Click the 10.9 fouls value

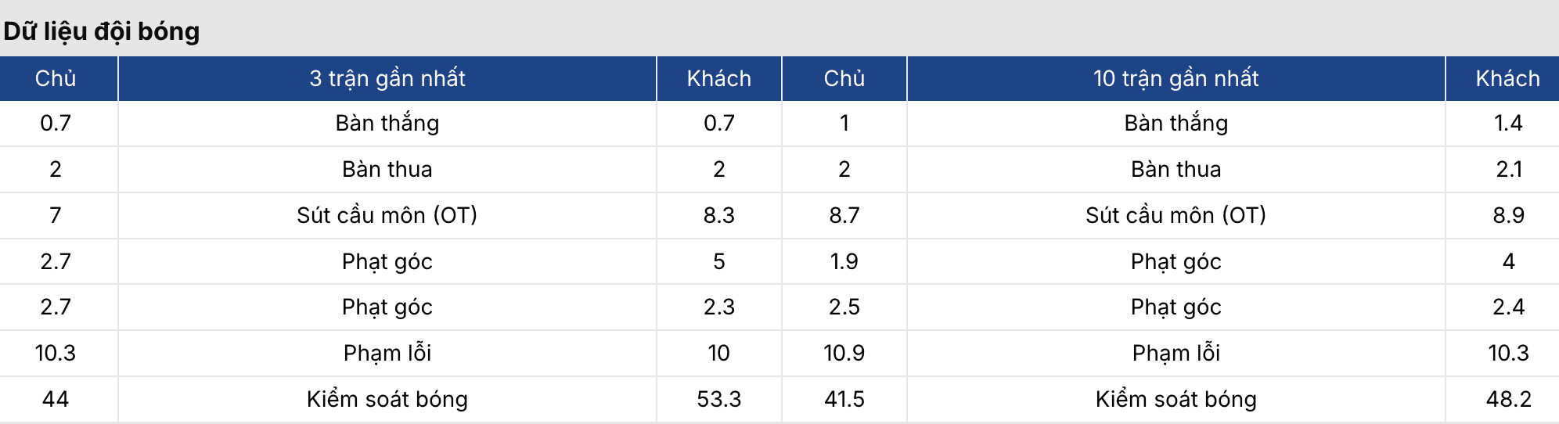844,353
